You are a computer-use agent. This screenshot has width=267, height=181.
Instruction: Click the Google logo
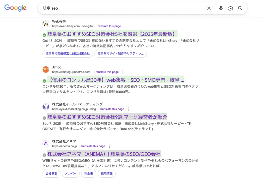coord(15,8)
